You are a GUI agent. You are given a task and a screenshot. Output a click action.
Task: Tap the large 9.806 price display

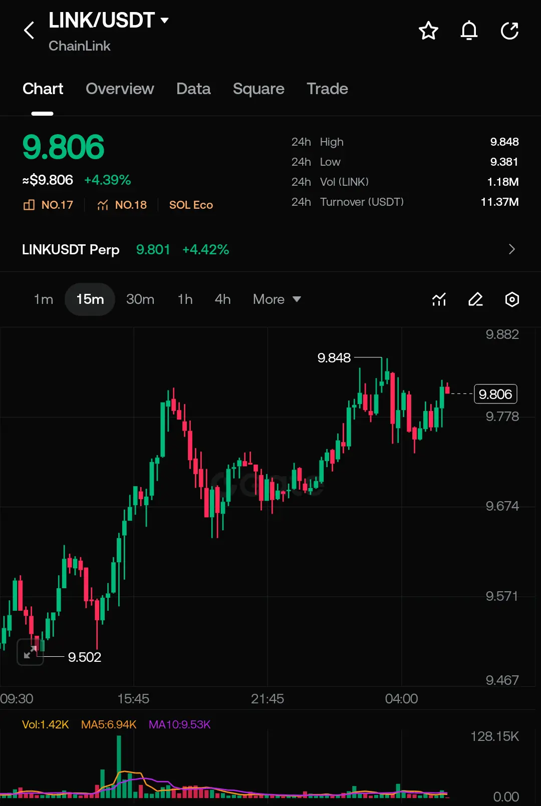click(63, 147)
